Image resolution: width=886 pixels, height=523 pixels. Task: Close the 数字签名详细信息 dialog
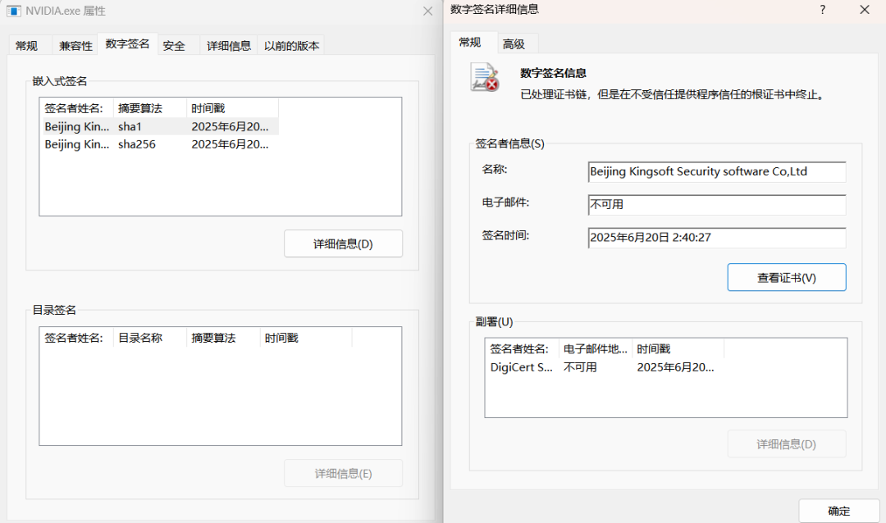865,10
